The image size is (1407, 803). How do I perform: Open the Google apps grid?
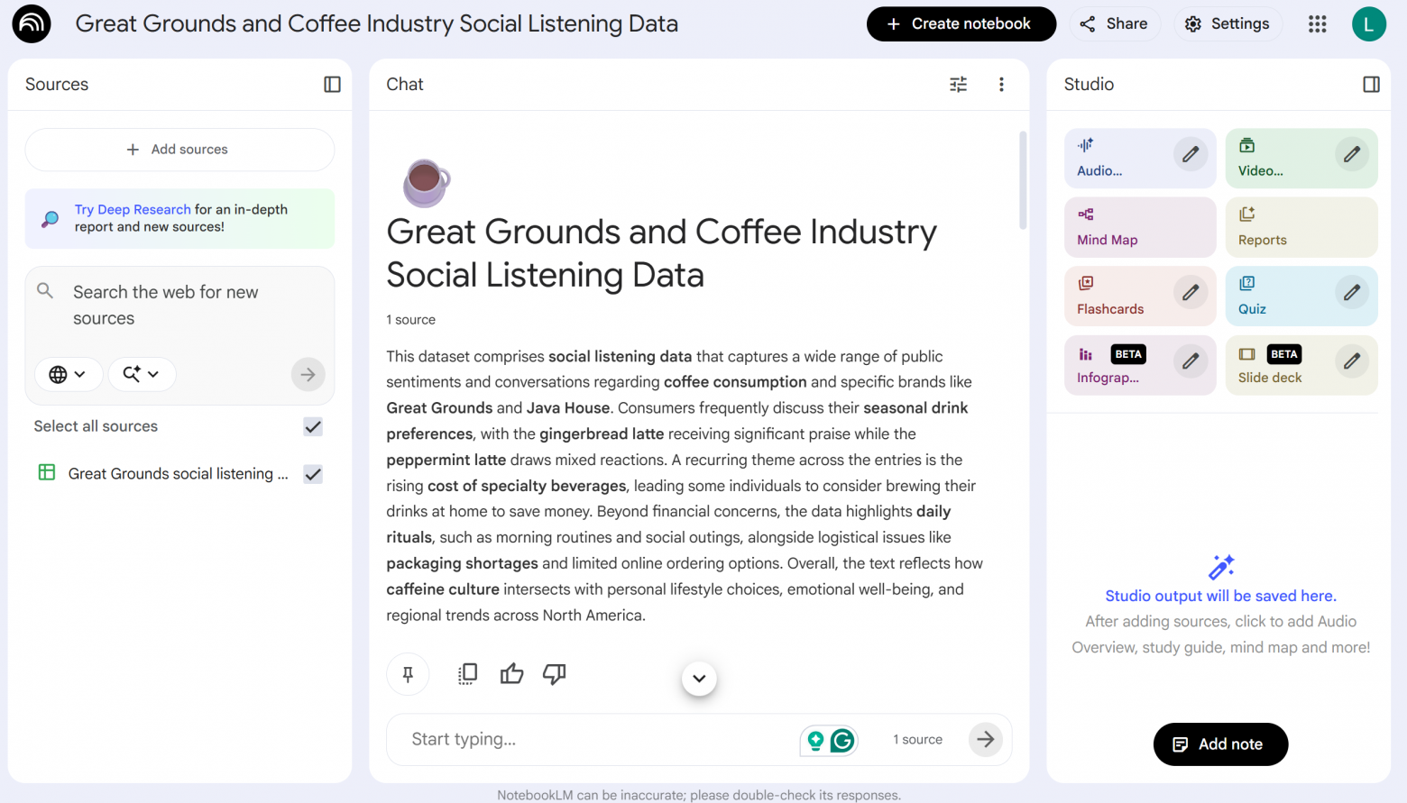coord(1317,24)
